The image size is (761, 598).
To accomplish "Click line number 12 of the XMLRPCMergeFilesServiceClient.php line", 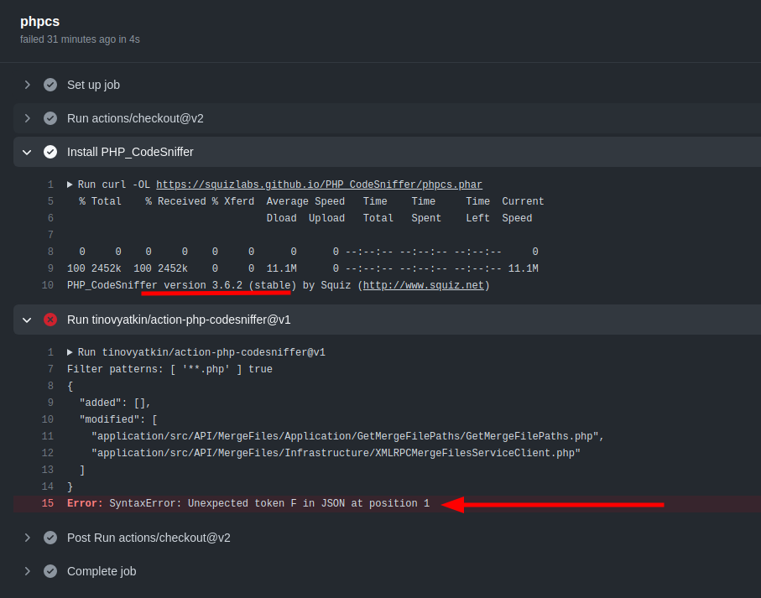I will point(48,453).
